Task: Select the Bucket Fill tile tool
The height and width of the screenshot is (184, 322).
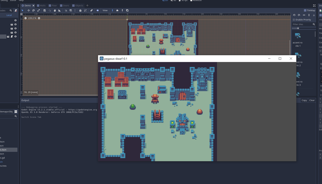Action: pos(117,10)
